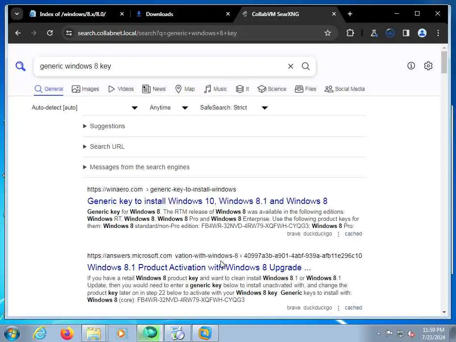Screen dimensions: 456x342
Task: Select the Images search category
Action: click(x=85, y=89)
